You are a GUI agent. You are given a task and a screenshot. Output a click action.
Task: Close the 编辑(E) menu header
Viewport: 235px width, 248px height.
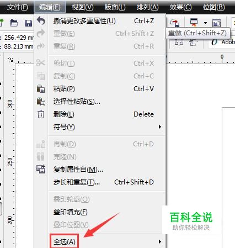(50, 7)
